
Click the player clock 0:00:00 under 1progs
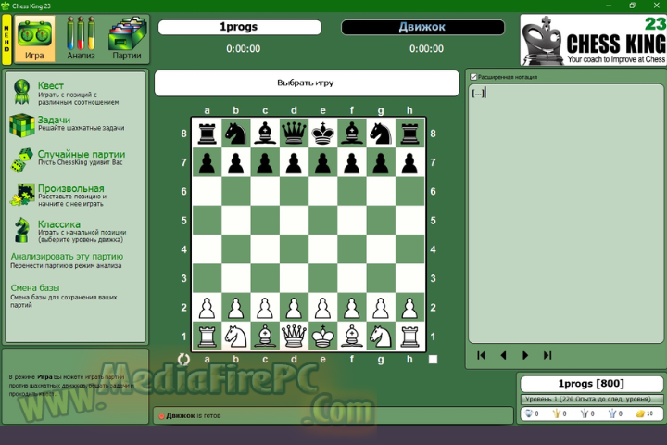[244, 49]
